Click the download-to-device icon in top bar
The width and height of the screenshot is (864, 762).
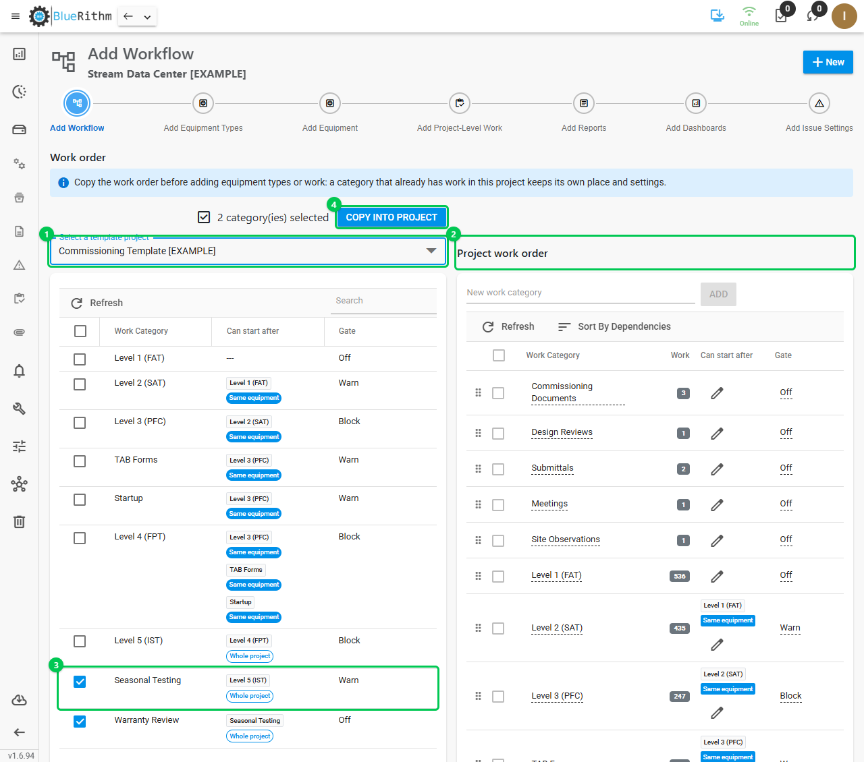pos(718,16)
